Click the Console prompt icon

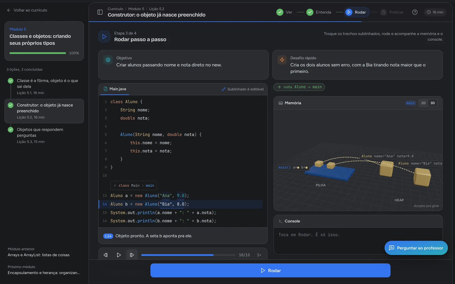click(281, 221)
